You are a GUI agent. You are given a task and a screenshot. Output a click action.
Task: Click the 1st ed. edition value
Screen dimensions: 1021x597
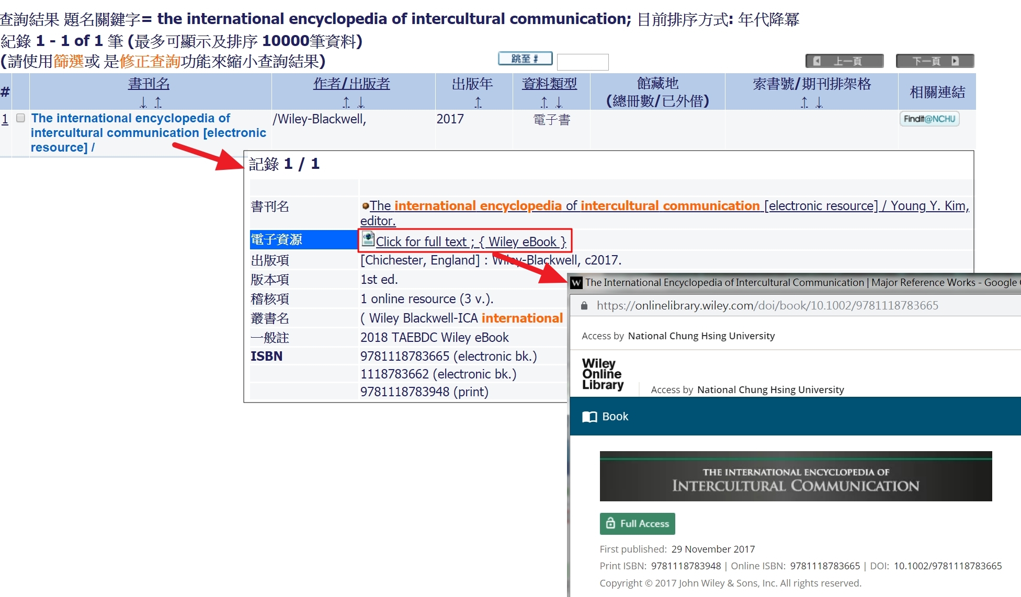click(x=379, y=279)
